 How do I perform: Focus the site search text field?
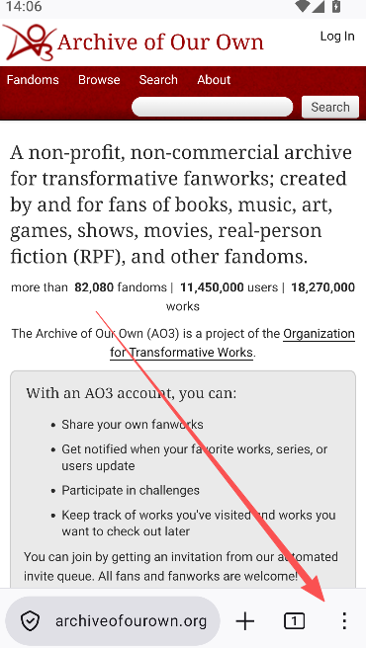coord(212,107)
